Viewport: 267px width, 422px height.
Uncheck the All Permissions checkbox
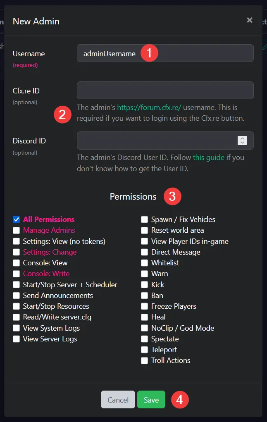17,219
